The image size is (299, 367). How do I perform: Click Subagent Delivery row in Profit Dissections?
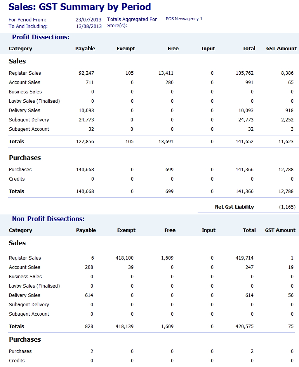point(29,119)
